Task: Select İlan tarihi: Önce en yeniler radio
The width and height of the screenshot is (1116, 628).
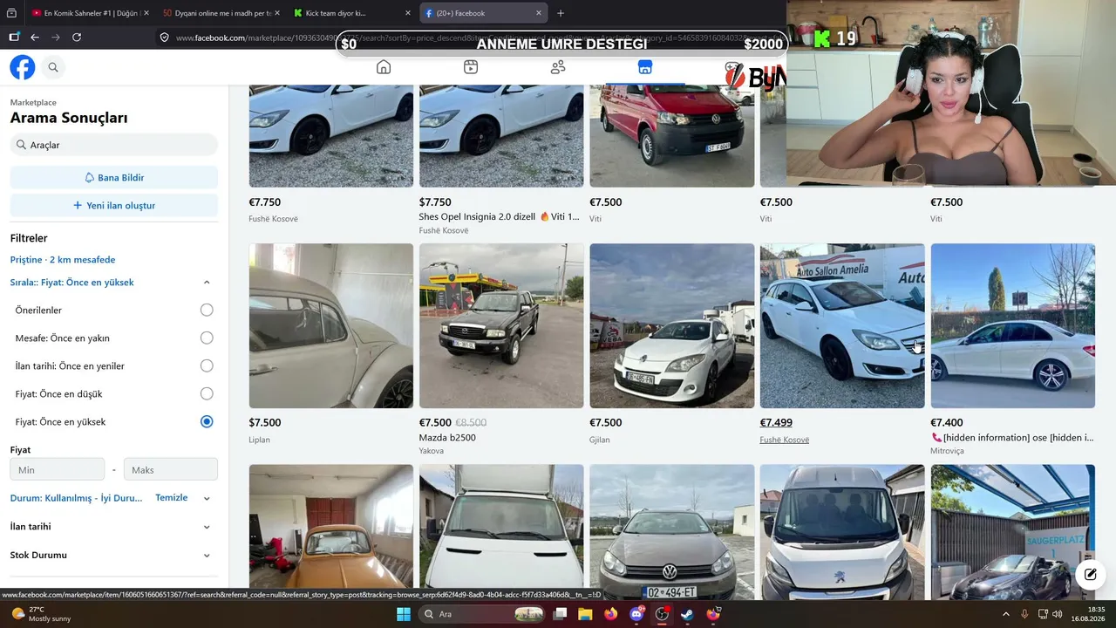Action: [207, 365]
